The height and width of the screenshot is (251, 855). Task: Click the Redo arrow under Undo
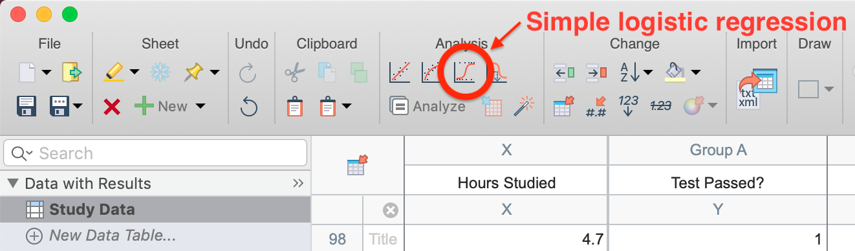coord(249,72)
